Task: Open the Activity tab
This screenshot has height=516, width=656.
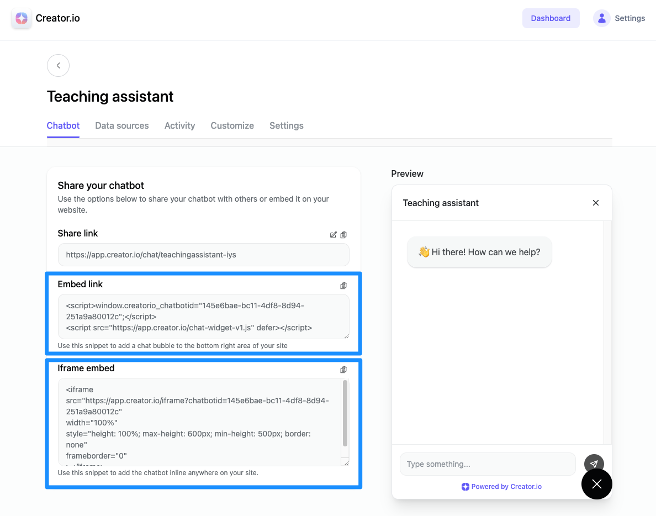Action: [179, 125]
